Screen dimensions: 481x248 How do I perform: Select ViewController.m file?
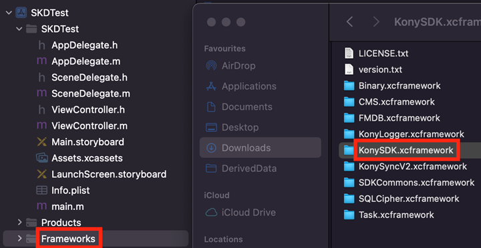[90, 126]
